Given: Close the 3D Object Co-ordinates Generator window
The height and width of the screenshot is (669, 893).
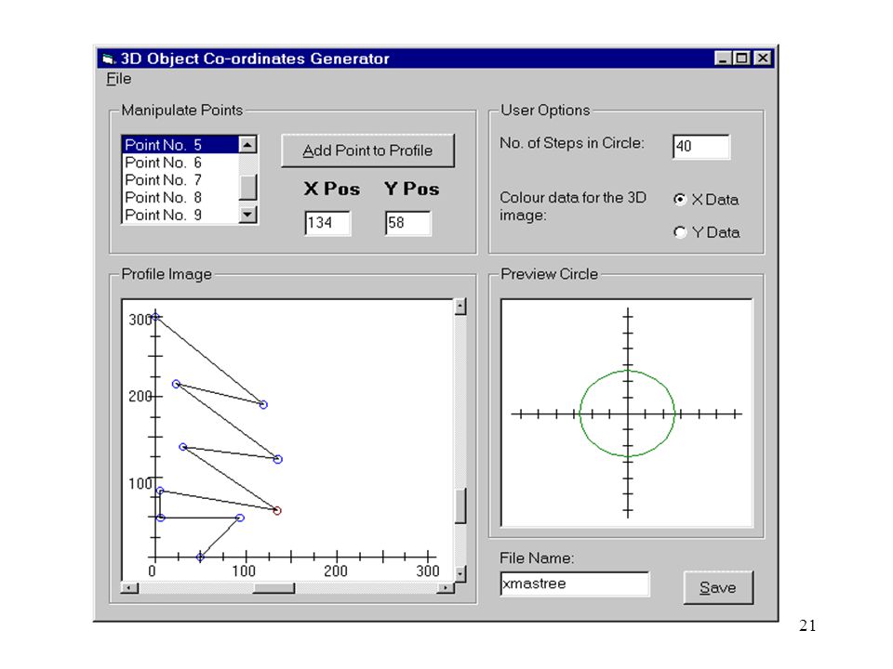Looking at the screenshot, I should click(x=762, y=58).
